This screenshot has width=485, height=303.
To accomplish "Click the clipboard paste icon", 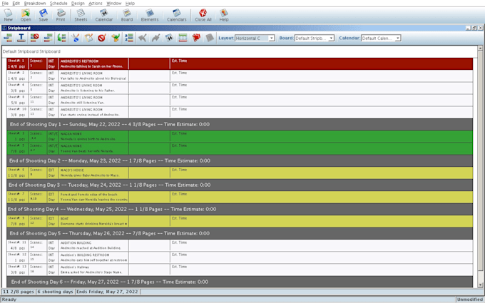I will click(x=88, y=38).
